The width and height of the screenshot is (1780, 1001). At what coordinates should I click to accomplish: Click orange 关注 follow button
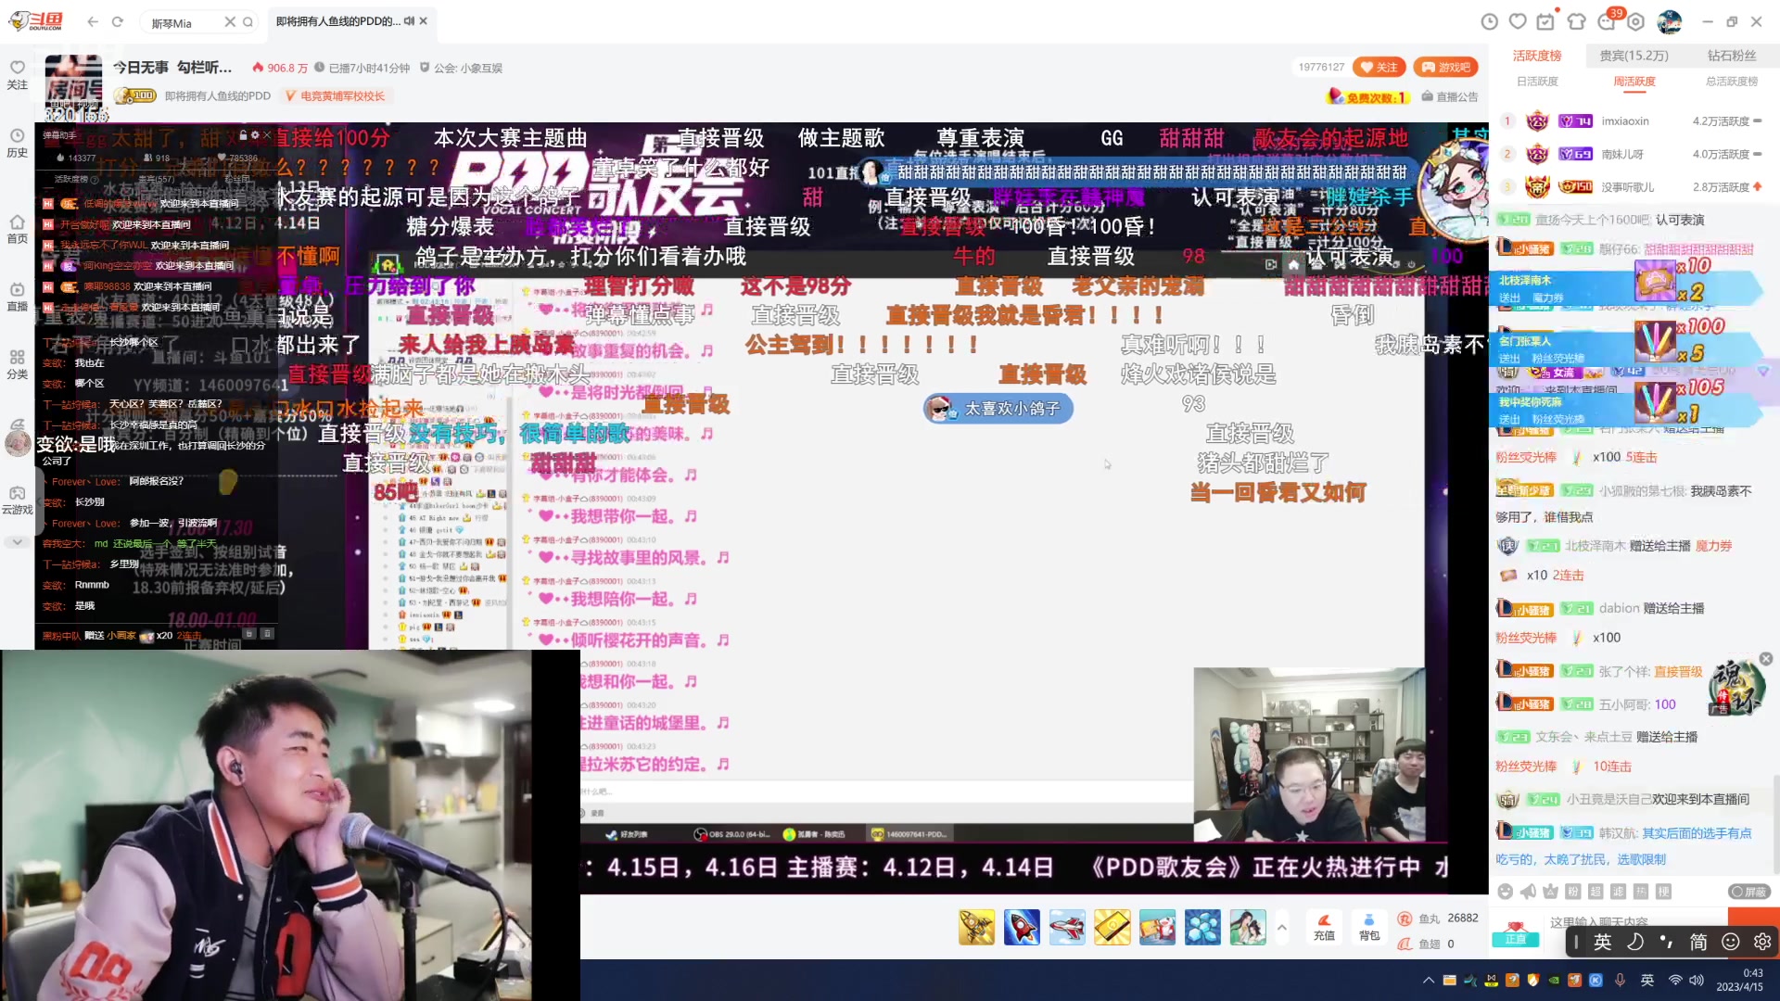tap(1379, 67)
